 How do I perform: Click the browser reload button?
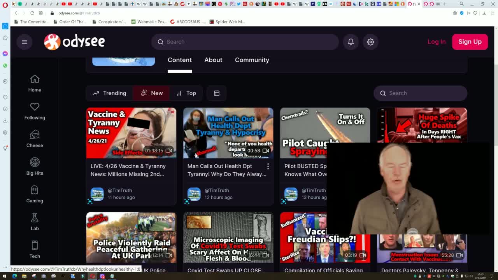click(x=32, y=13)
